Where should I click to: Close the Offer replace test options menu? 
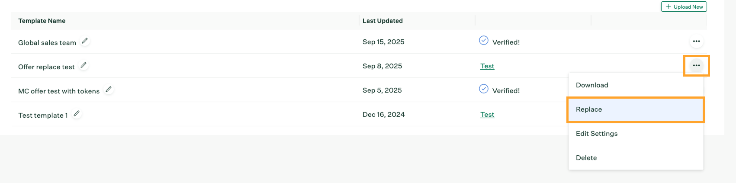[x=696, y=66]
